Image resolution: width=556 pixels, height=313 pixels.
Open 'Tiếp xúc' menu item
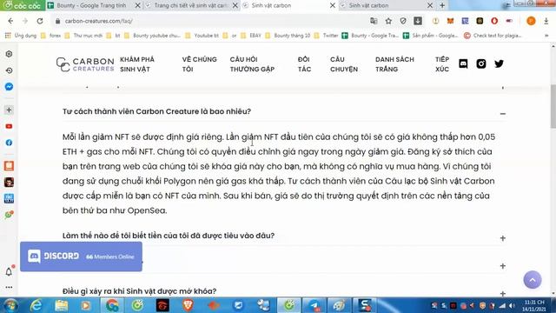point(442,64)
